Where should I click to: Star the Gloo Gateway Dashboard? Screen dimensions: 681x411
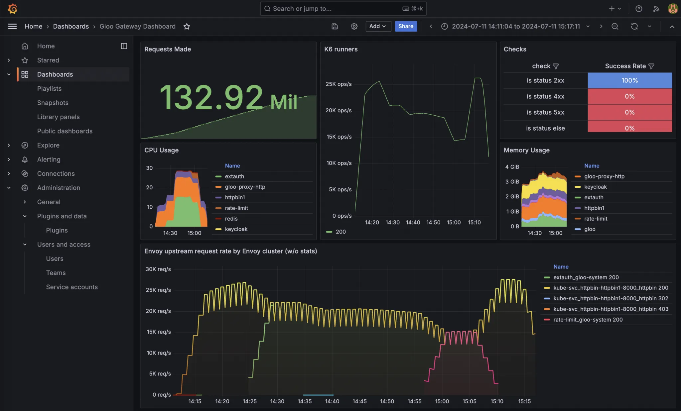187,26
